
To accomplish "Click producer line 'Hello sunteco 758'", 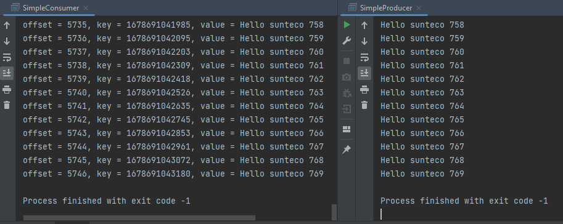I will 422,25.
